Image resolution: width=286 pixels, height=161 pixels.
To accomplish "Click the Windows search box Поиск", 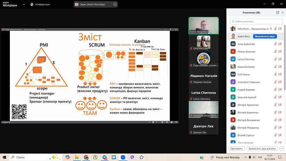I will 36,157.
